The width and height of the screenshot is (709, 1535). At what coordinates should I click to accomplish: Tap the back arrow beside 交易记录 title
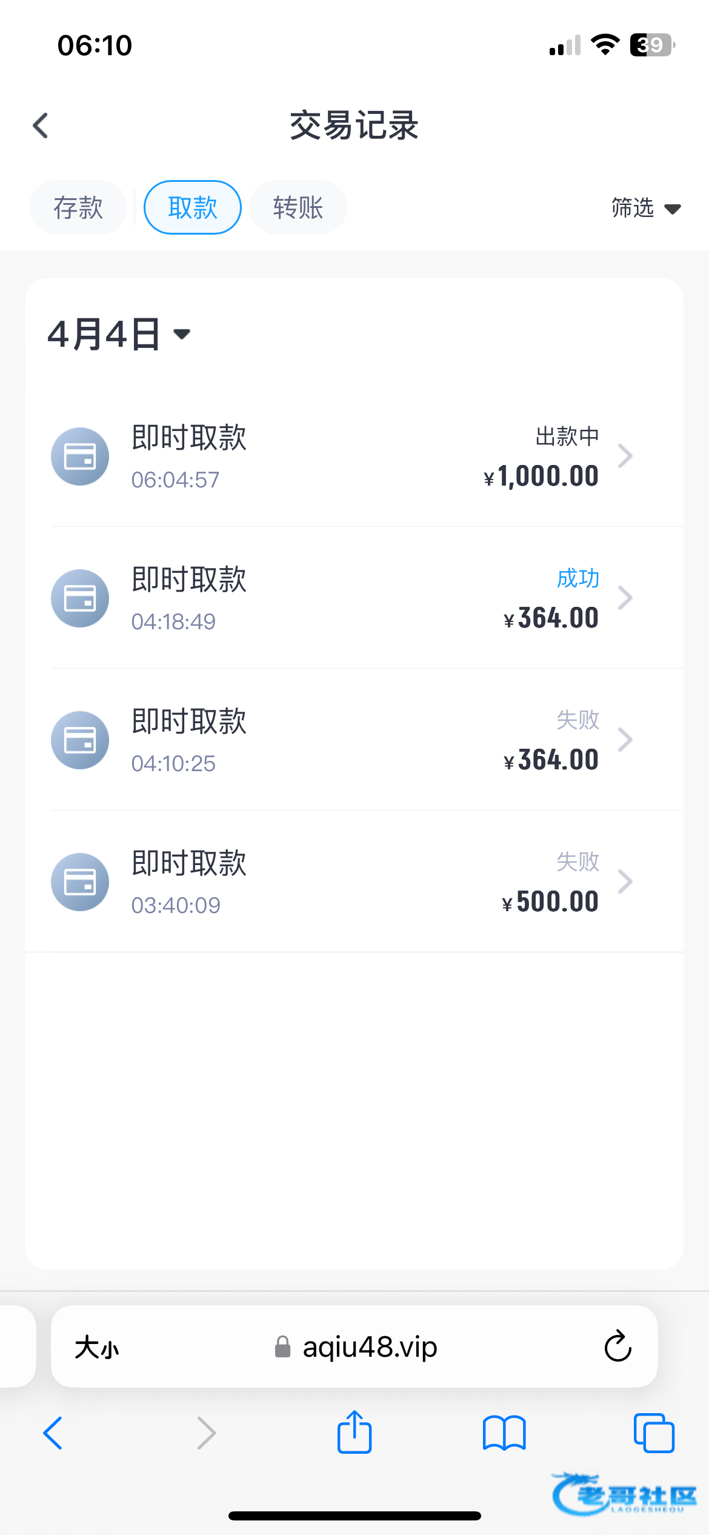tap(41, 126)
